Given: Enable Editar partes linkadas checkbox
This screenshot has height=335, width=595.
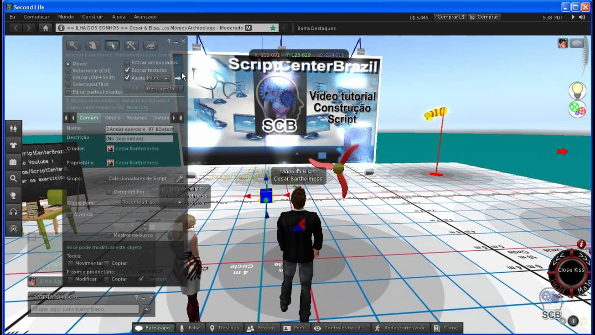Looking at the screenshot, I should click(68, 92).
